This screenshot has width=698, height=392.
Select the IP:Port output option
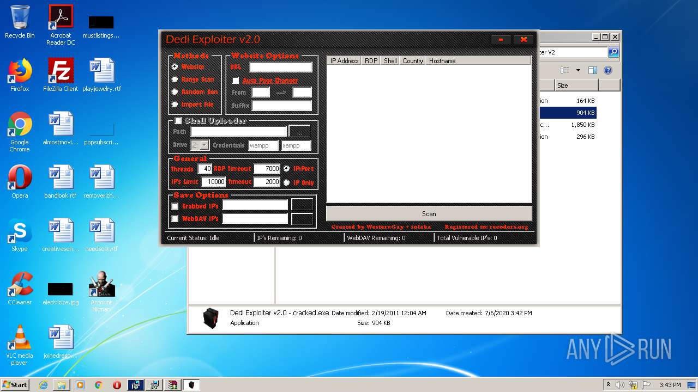tap(286, 169)
